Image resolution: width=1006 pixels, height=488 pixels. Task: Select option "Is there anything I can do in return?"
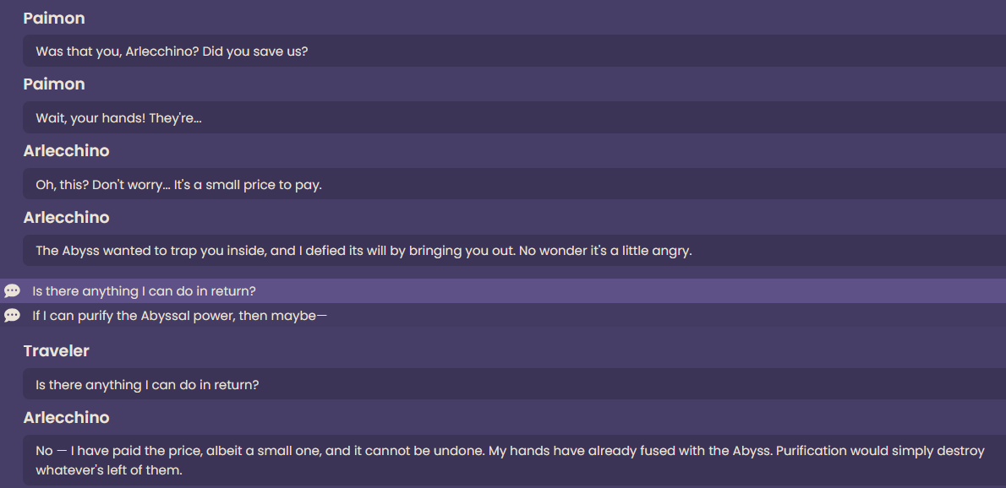pos(503,290)
